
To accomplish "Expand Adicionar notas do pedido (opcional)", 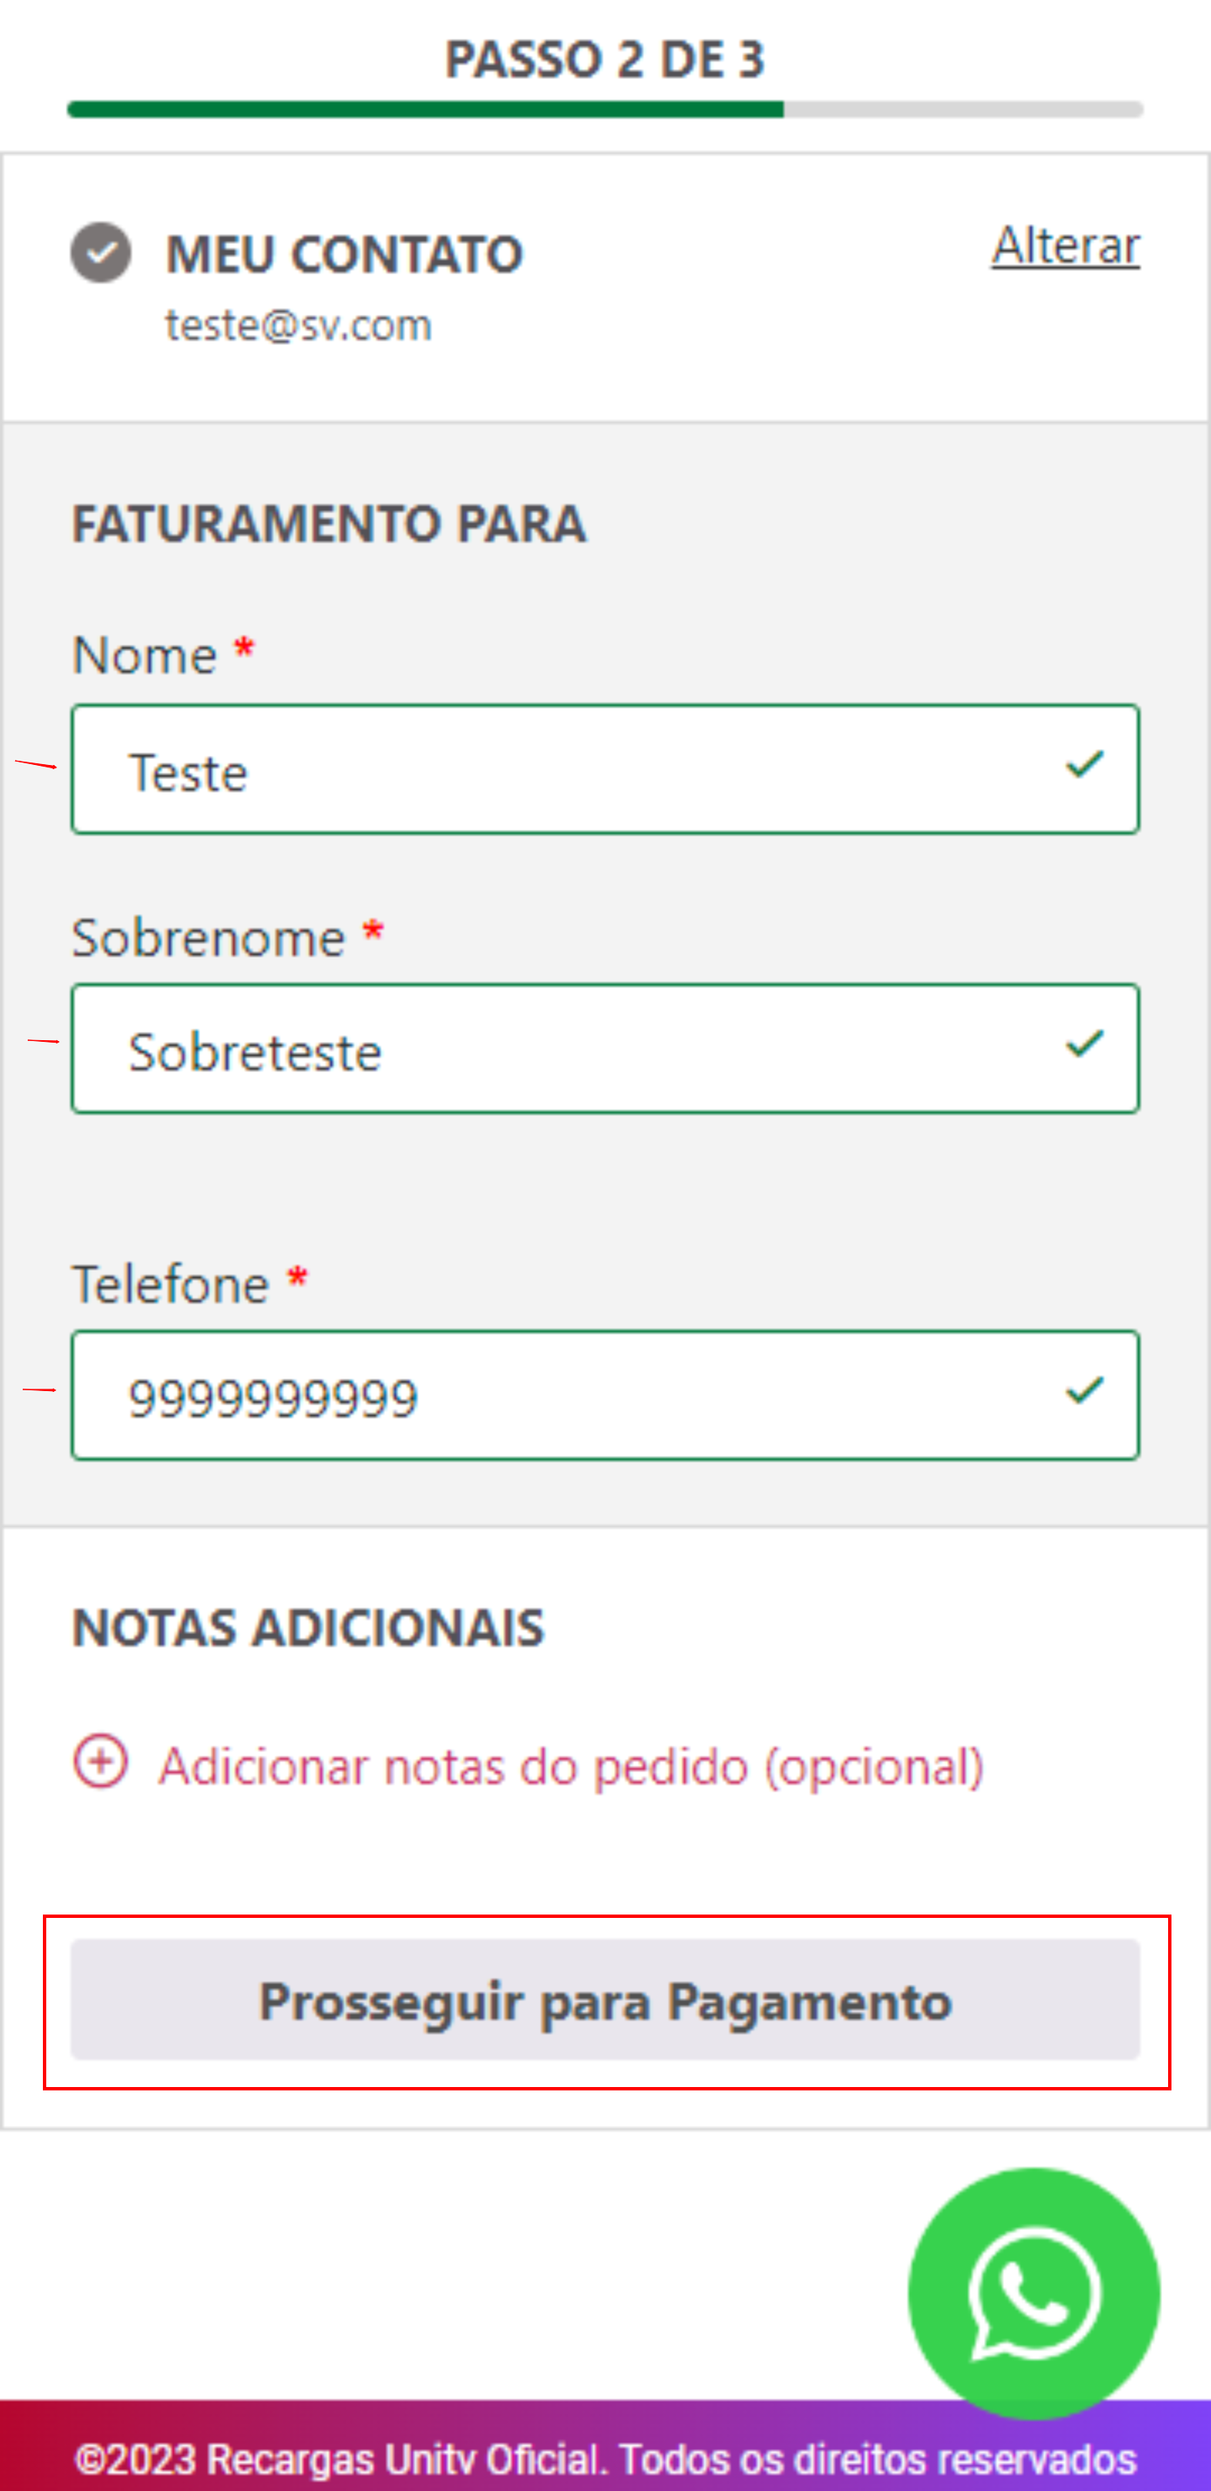I will 571,1766.
